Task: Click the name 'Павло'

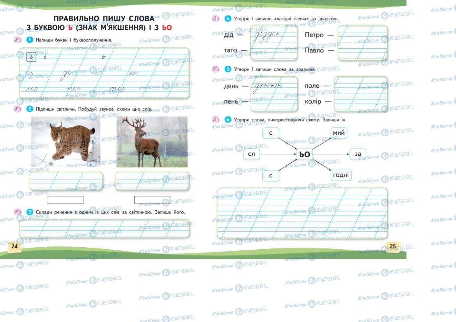Action: pos(314,50)
